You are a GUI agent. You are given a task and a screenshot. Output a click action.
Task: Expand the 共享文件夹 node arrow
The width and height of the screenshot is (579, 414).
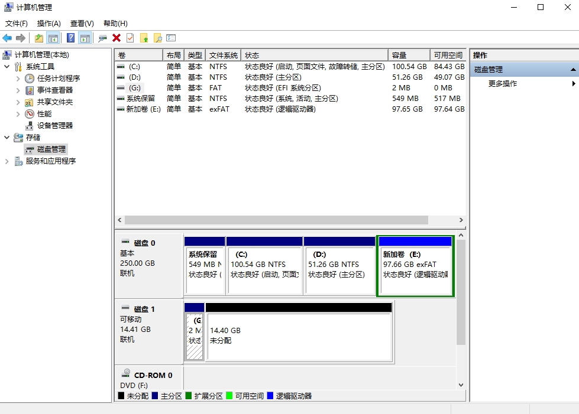click(x=18, y=102)
